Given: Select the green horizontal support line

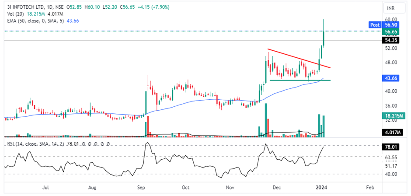Looking at the screenshot, I should point(297,80).
